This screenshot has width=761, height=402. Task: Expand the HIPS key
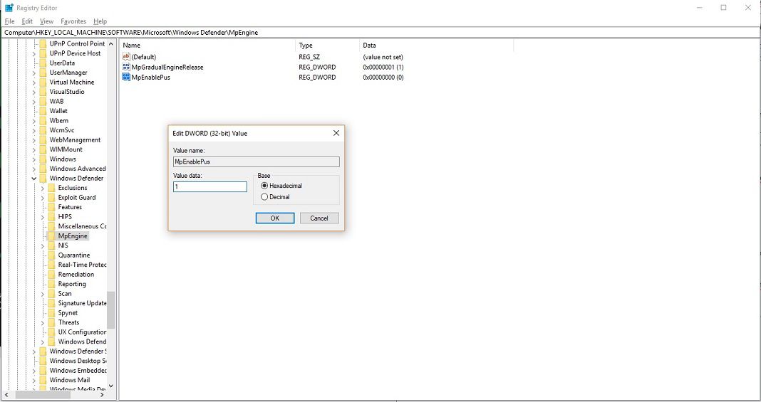[43, 216]
